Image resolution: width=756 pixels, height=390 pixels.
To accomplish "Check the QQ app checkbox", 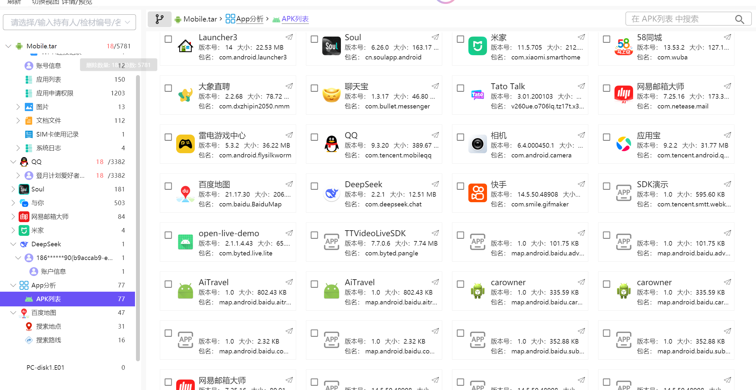I will tap(314, 137).
